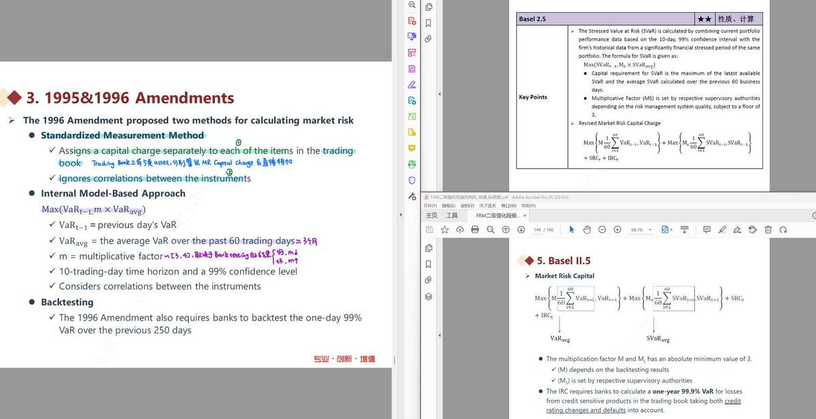Collapse the navigation pane in upper Acrobat window

tap(439, 94)
